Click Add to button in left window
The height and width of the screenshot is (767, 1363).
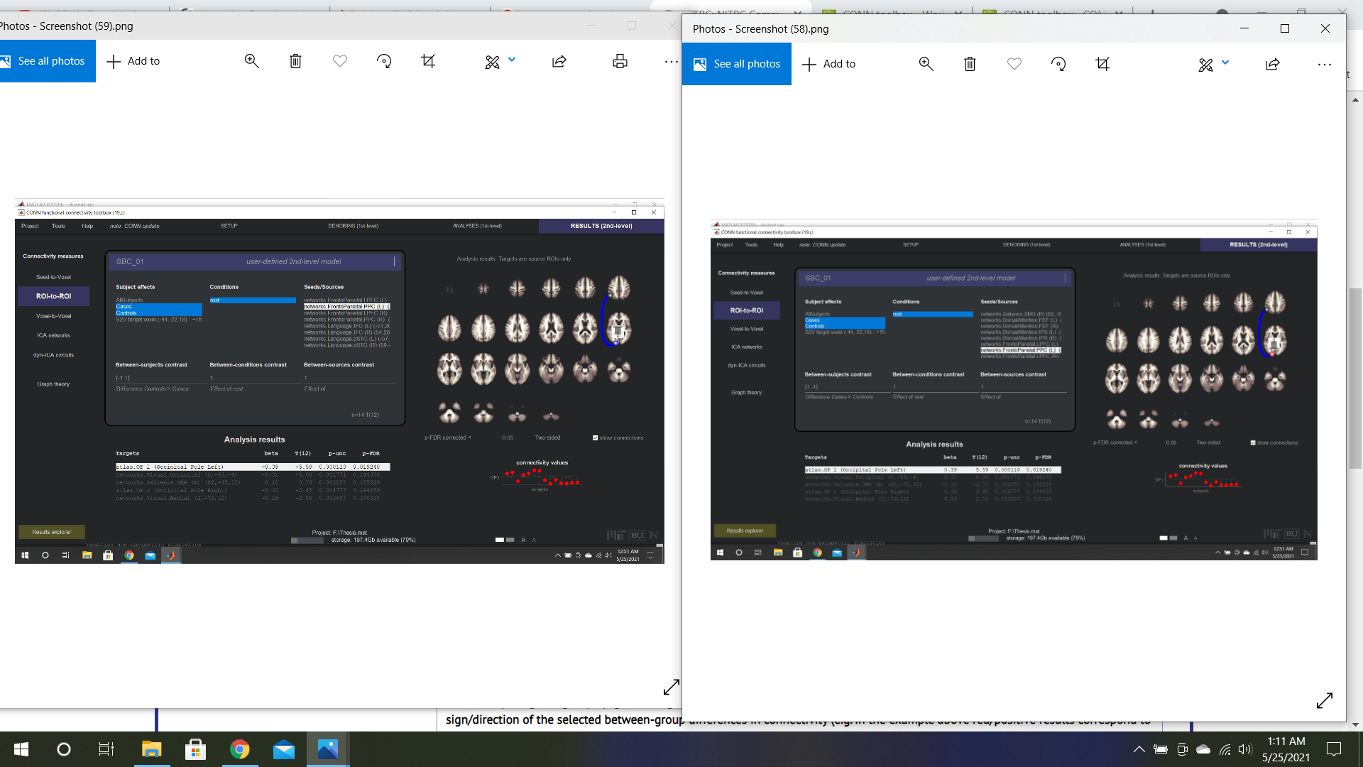[x=133, y=61]
